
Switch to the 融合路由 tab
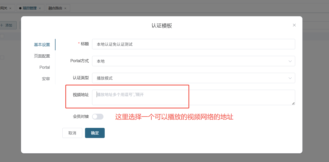pos(55,8)
